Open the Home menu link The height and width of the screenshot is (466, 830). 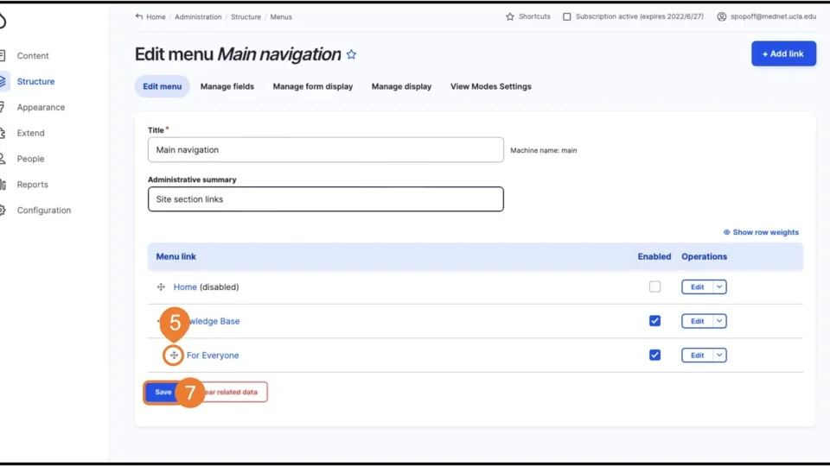(x=185, y=287)
